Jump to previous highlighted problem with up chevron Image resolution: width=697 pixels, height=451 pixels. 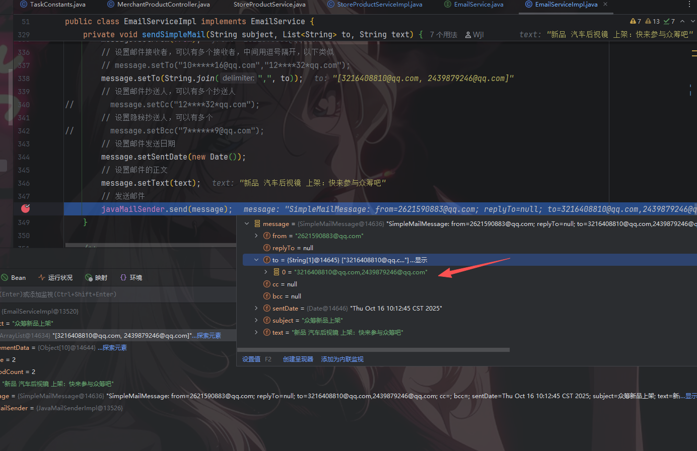point(682,22)
